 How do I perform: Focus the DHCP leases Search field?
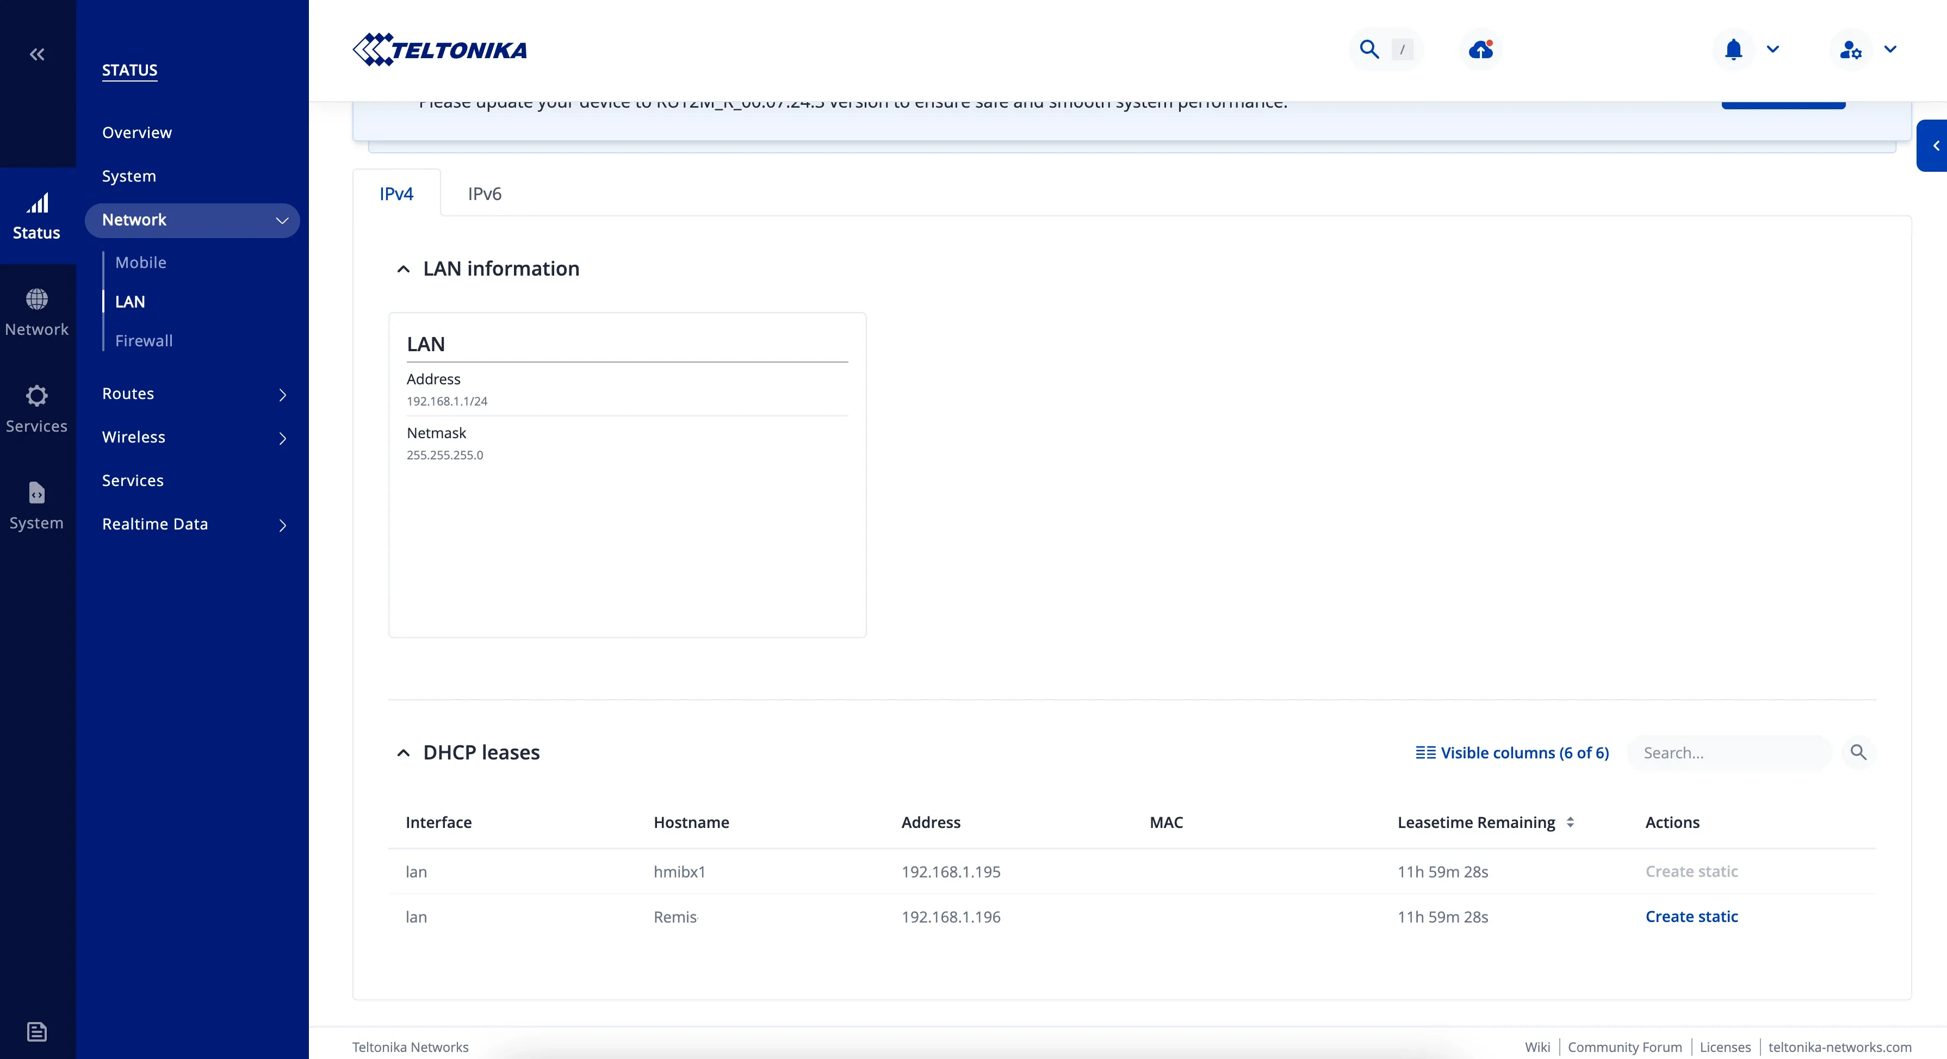click(x=1731, y=752)
